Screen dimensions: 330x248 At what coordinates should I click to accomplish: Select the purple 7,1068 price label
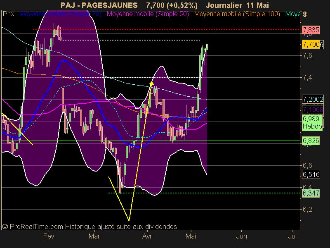pos(313,110)
